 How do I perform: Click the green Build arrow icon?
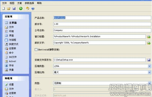pos(21,8)
